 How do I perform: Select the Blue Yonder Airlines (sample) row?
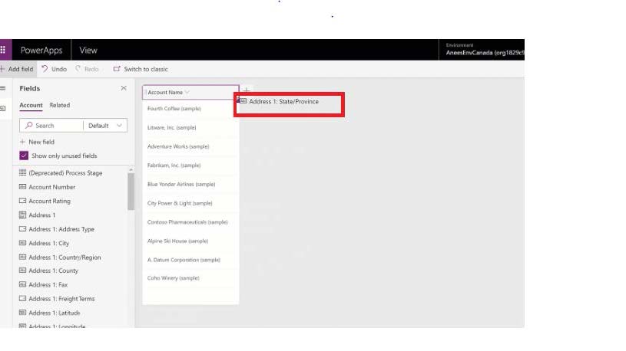(x=190, y=184)
